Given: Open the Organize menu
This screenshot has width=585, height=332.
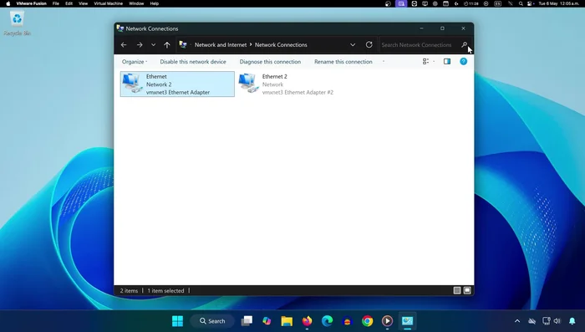Looking at the screenshot, I should 135,62.
